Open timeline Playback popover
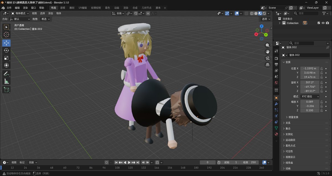The height and width of the screenshot is (176, 332). click(x=33, y=162)
